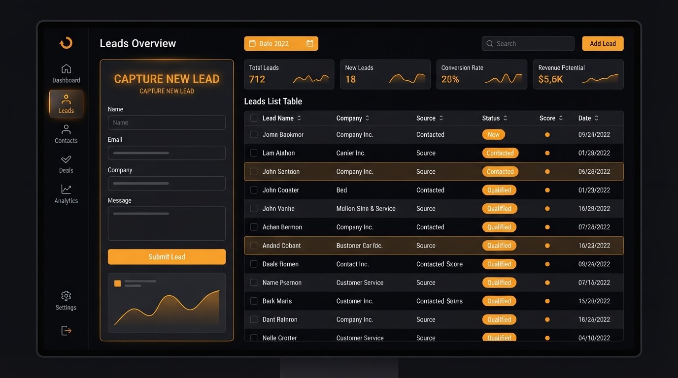Toggle the select-all checkbox in the table header

coord(254,118)
